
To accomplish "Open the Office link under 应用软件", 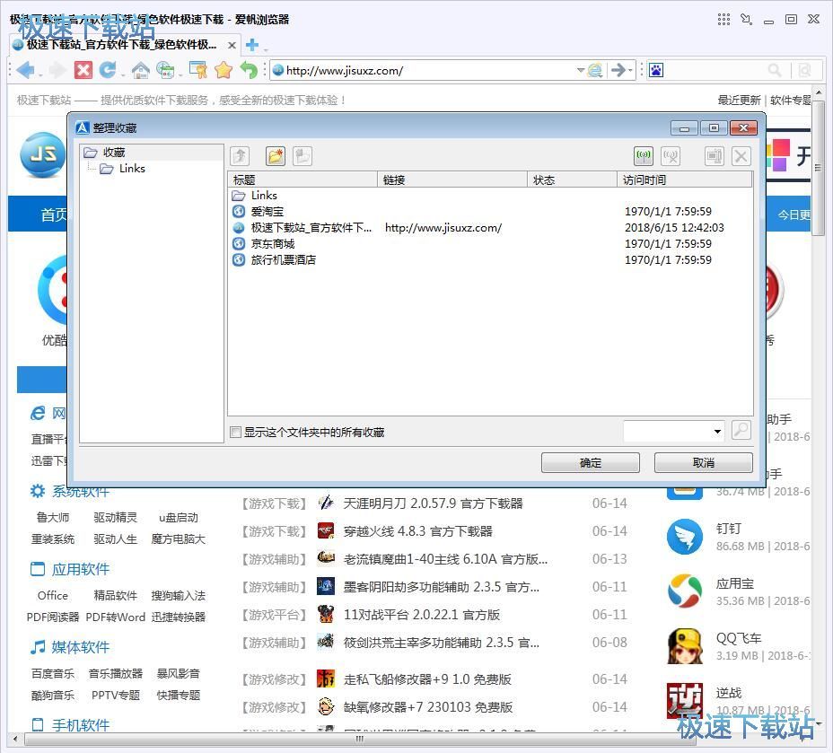I will [53, 595].
